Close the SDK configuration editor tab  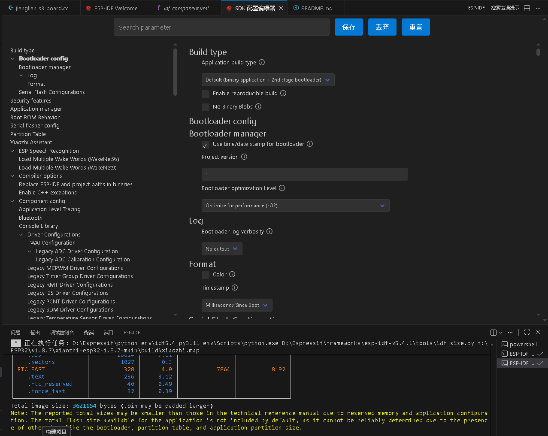click(x=281, y=8)
